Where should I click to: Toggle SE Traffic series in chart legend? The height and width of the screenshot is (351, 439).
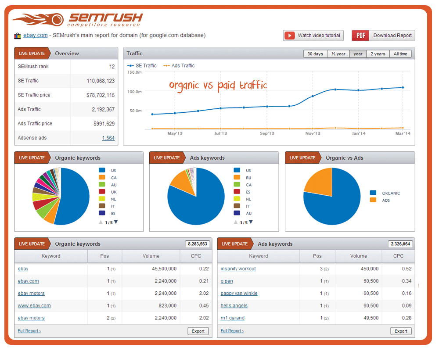[x=142, y=66]
